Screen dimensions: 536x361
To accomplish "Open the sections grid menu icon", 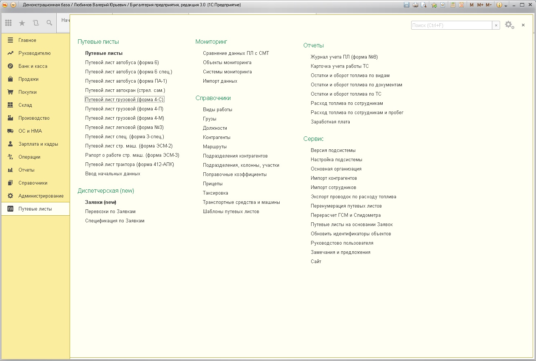I will point(8,23).
